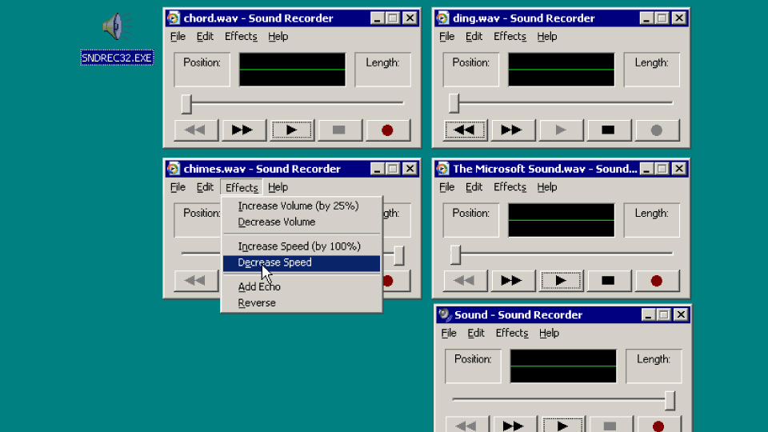This screenshot has width=768, height=432.
Task: Select Reverse from Effects menu
Action: 302,303
